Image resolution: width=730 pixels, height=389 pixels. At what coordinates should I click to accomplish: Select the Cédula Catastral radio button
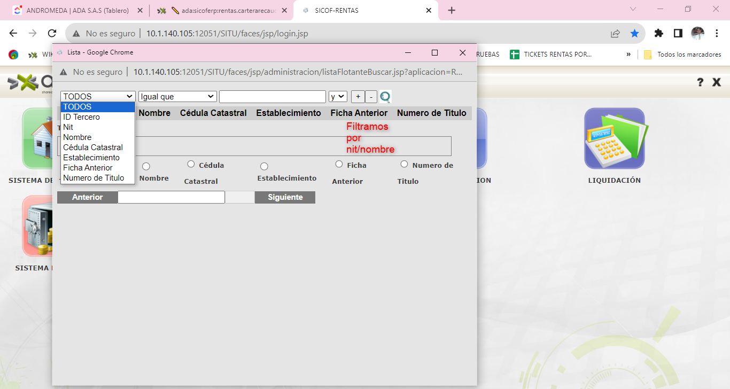pyautogui.click(x=191, y=164)
